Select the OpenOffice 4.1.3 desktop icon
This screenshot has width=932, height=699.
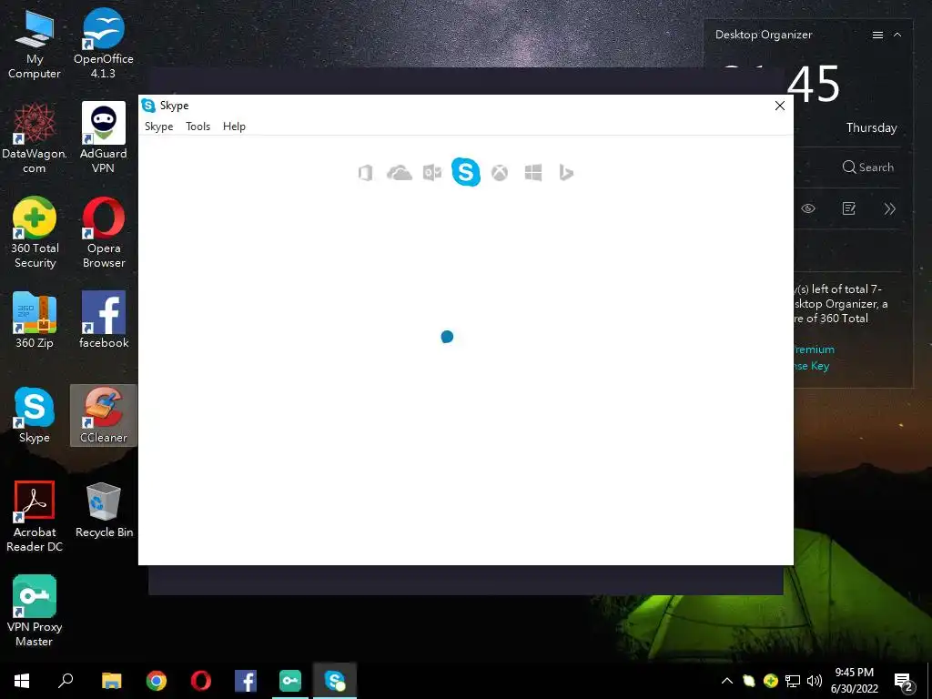(x=104, y=46)
